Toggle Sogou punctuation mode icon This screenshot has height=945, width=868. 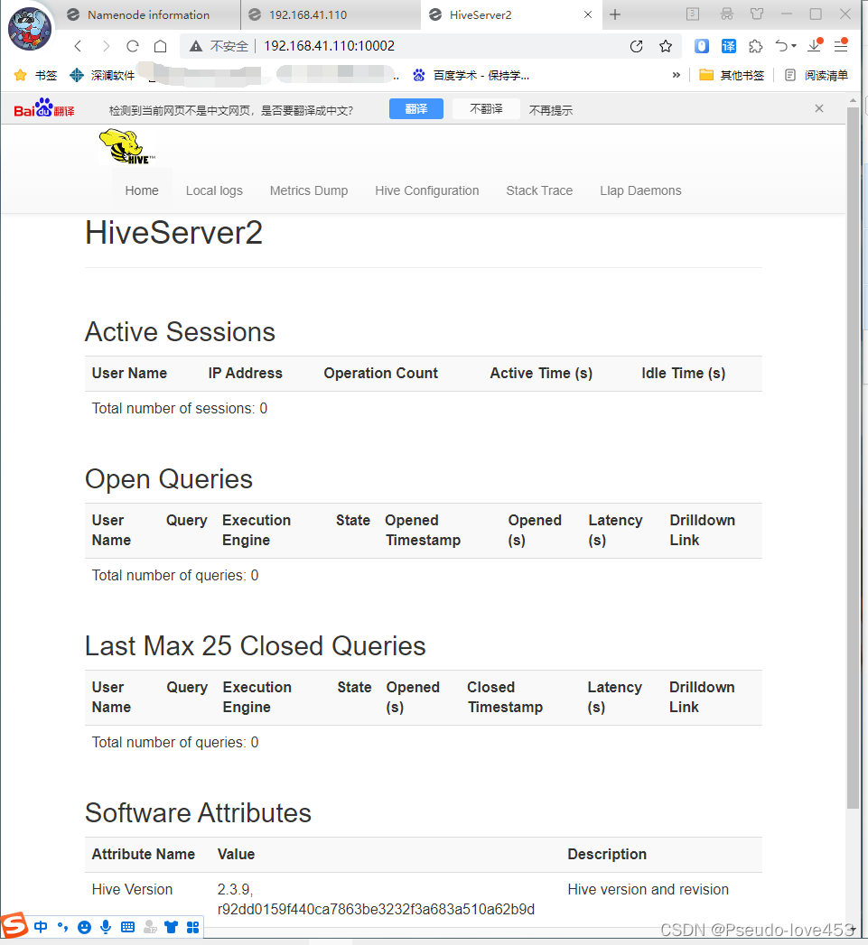coord(61,927)
